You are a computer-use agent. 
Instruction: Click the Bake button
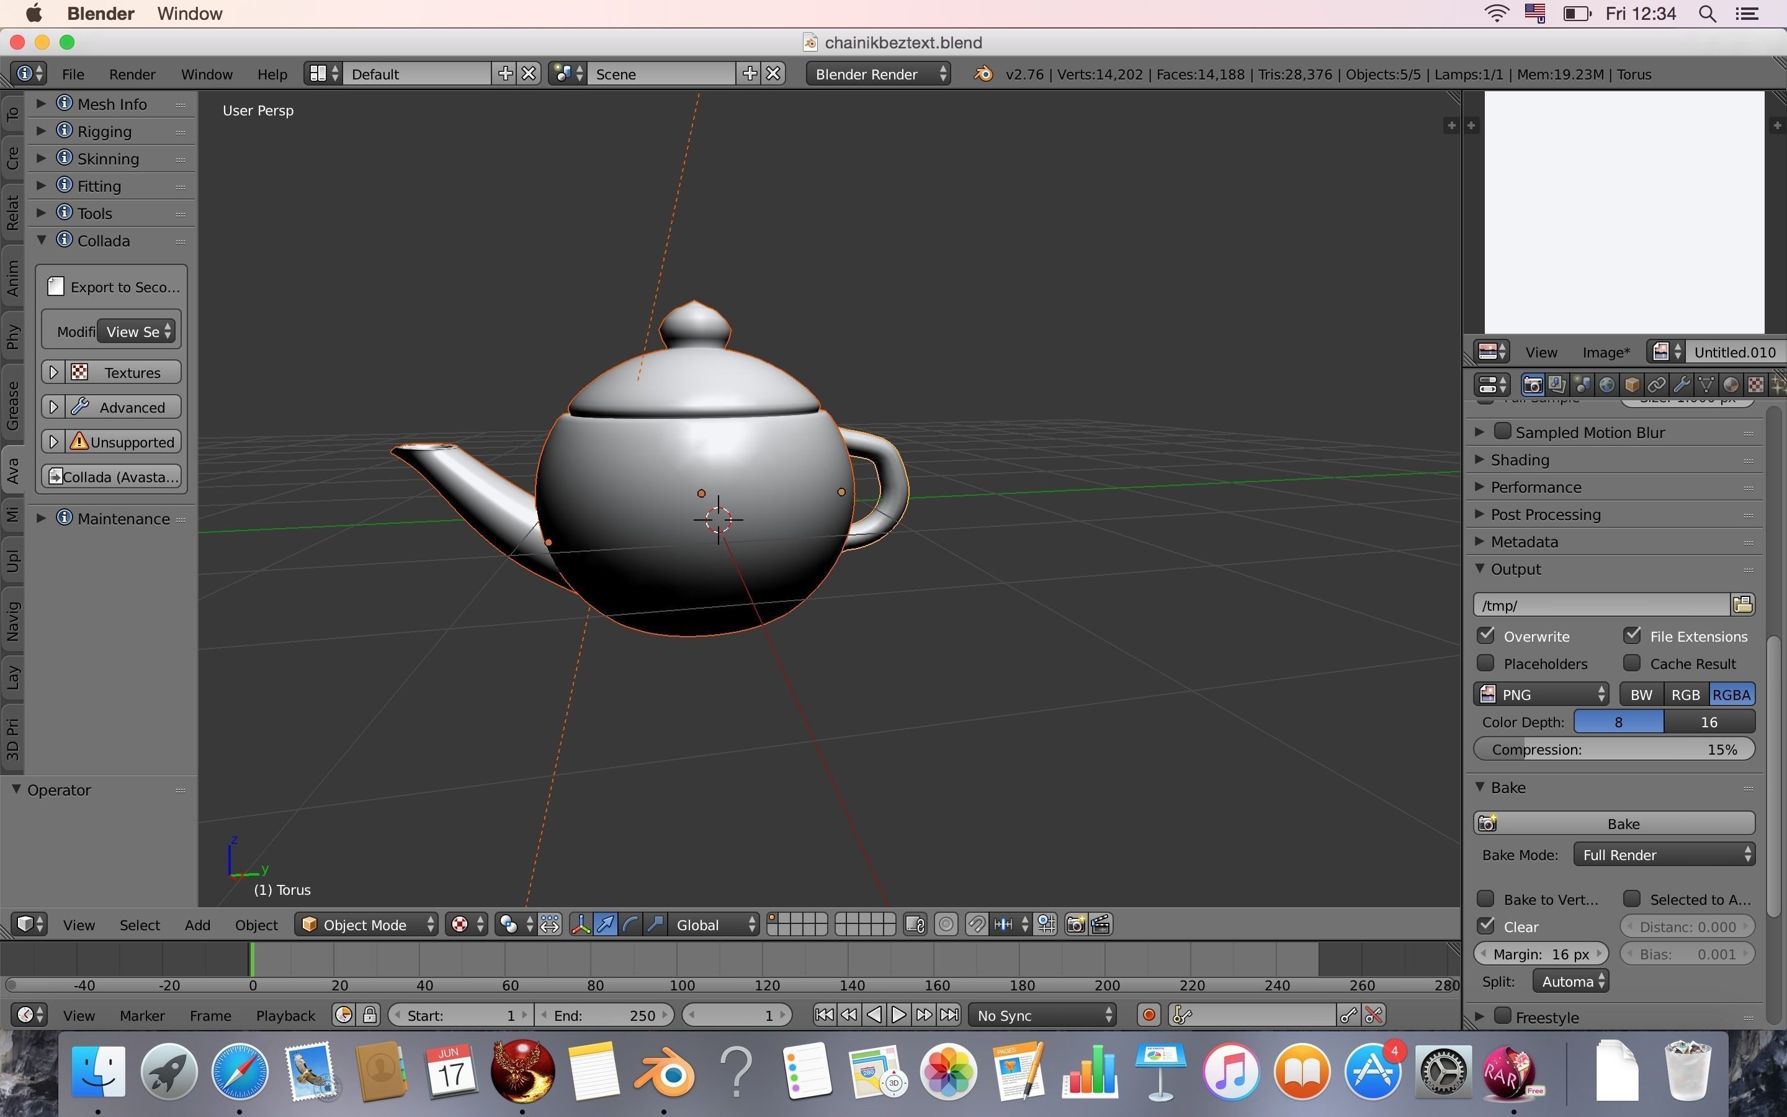click(x=1615, y=823)
